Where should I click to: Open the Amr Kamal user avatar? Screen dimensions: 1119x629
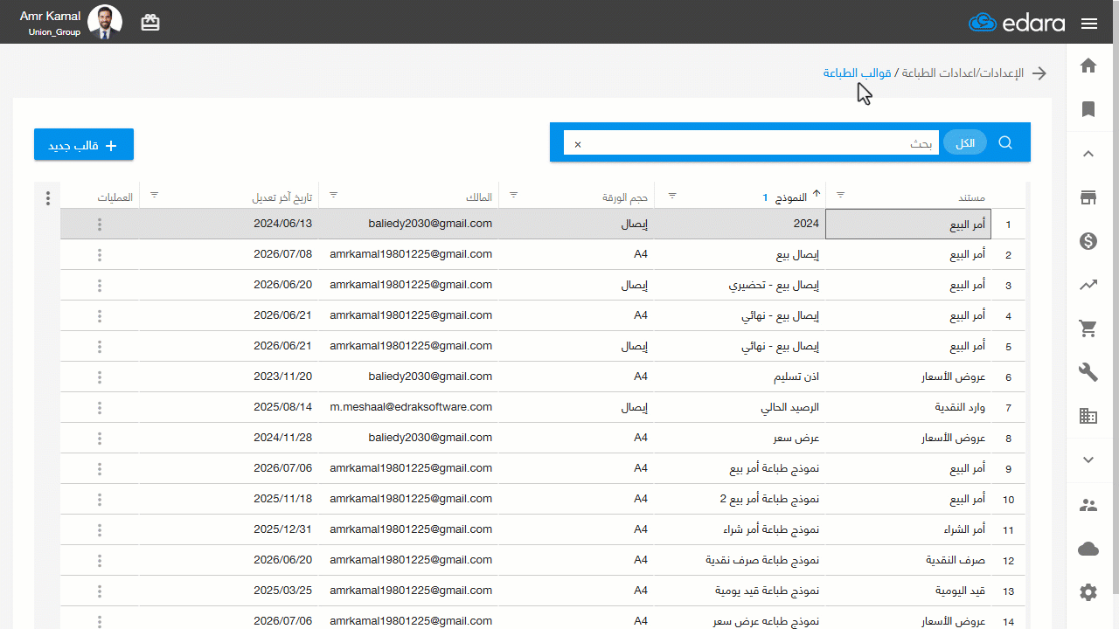105,23
